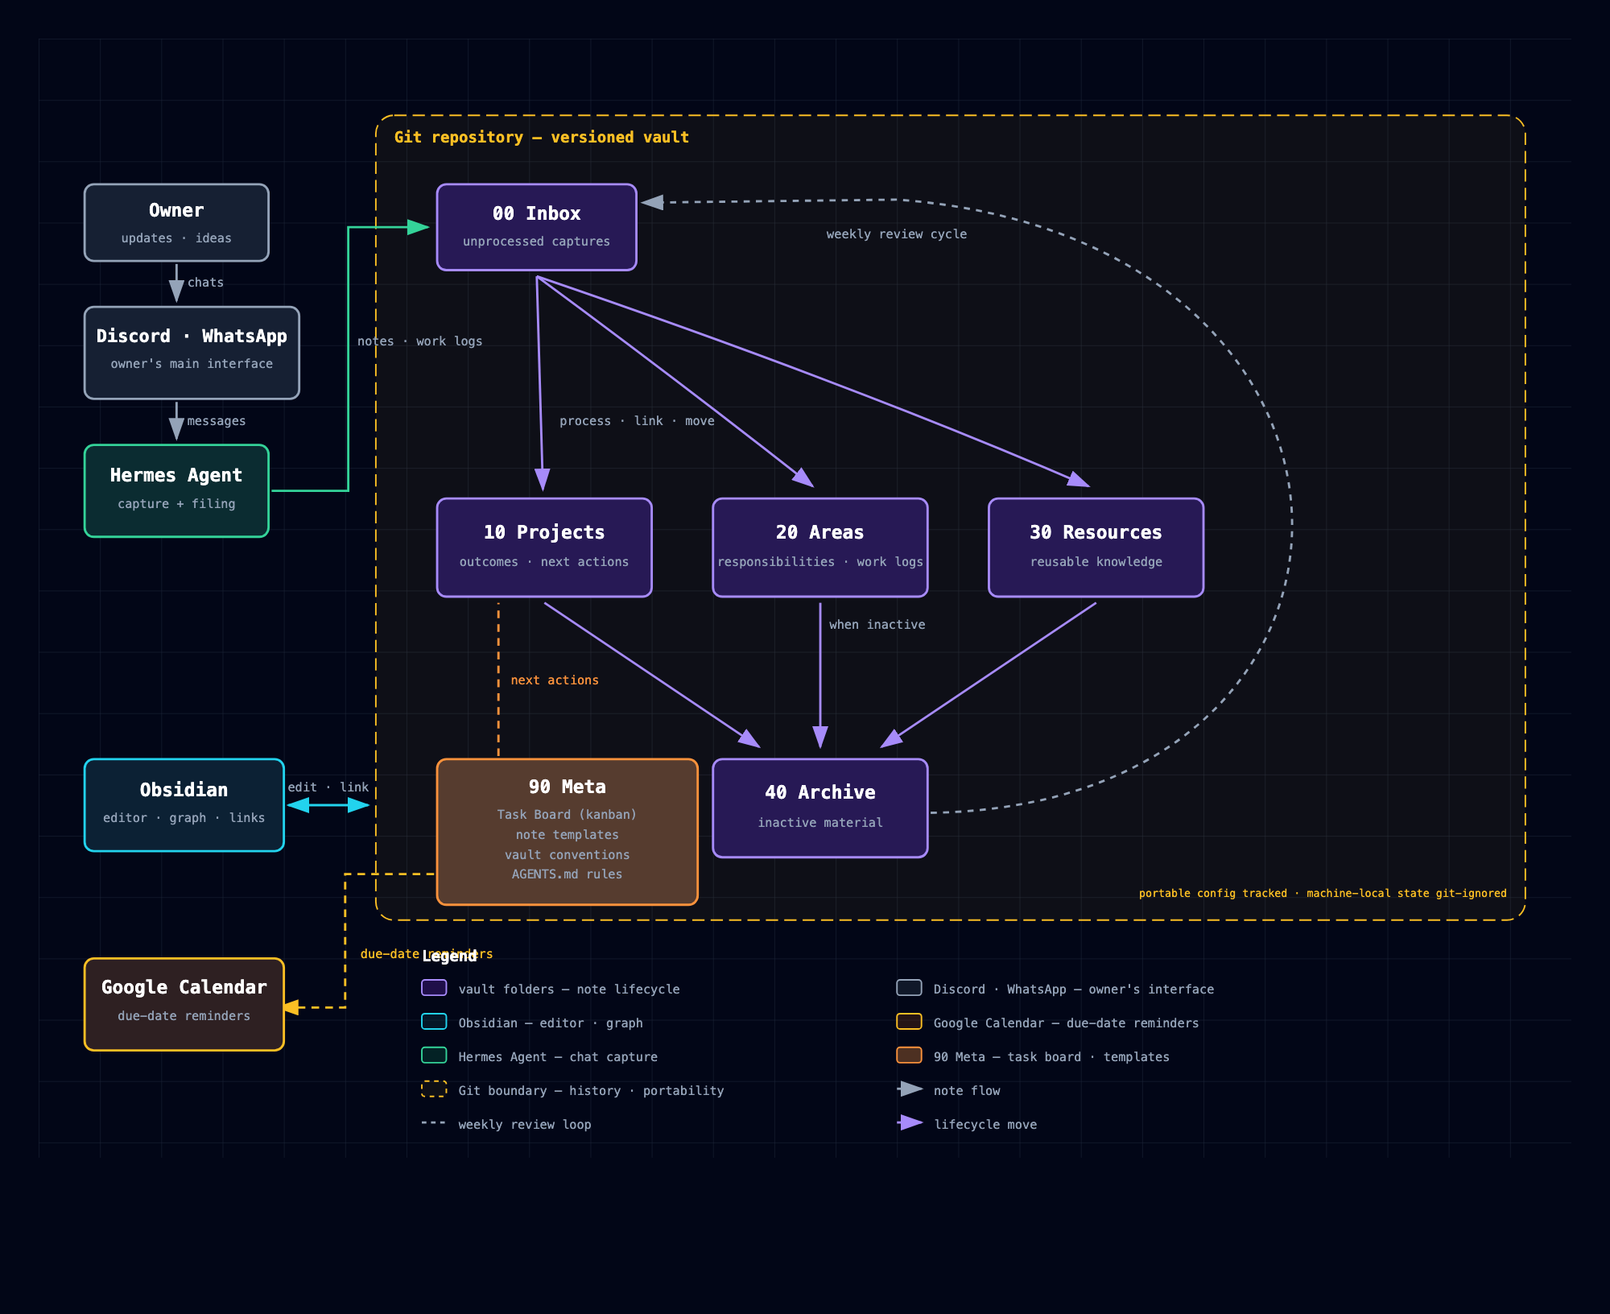This screenshot has width=1610, height=1314.
Task: Click 'note flow' legend text
Action: [967, 1091]
